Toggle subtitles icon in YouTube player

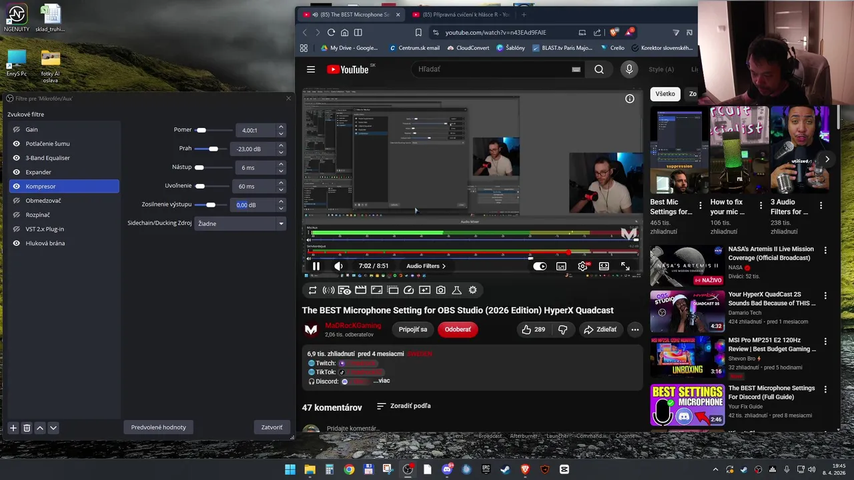562,266
